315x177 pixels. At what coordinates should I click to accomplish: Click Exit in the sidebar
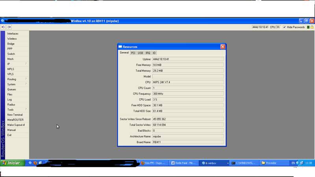[9, 135]
